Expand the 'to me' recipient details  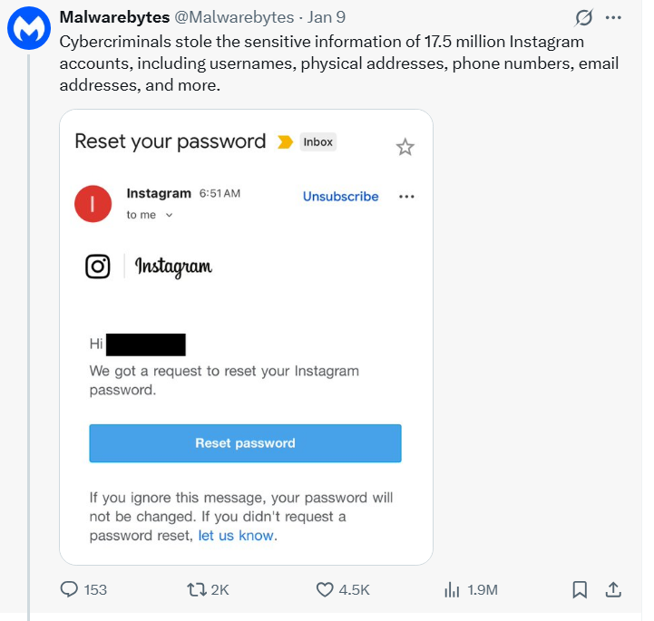(x=169, y=215)
